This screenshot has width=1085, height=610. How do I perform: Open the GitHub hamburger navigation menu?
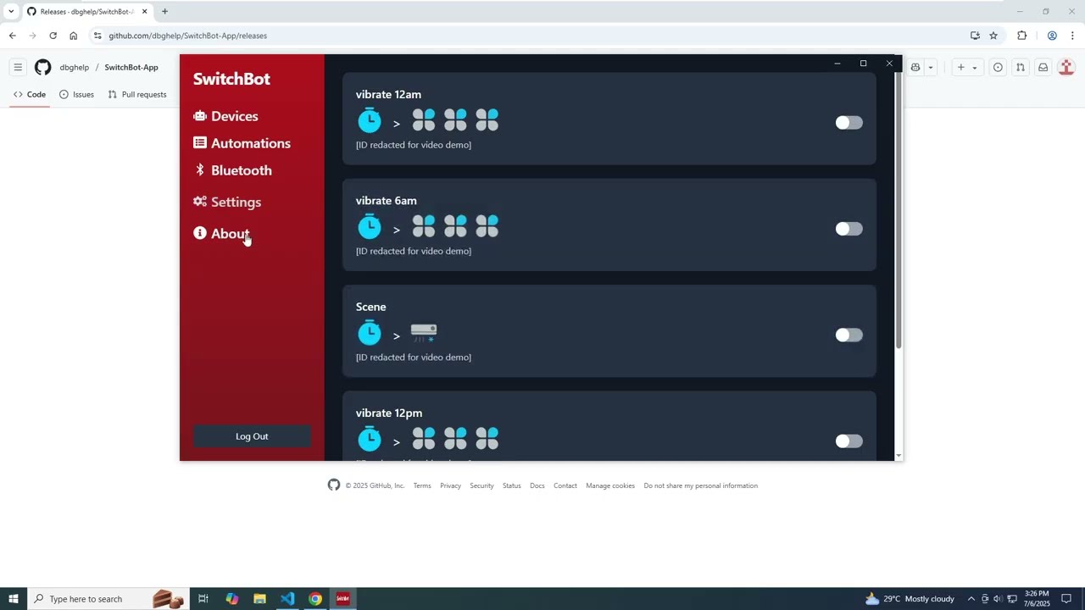point(18,67)
